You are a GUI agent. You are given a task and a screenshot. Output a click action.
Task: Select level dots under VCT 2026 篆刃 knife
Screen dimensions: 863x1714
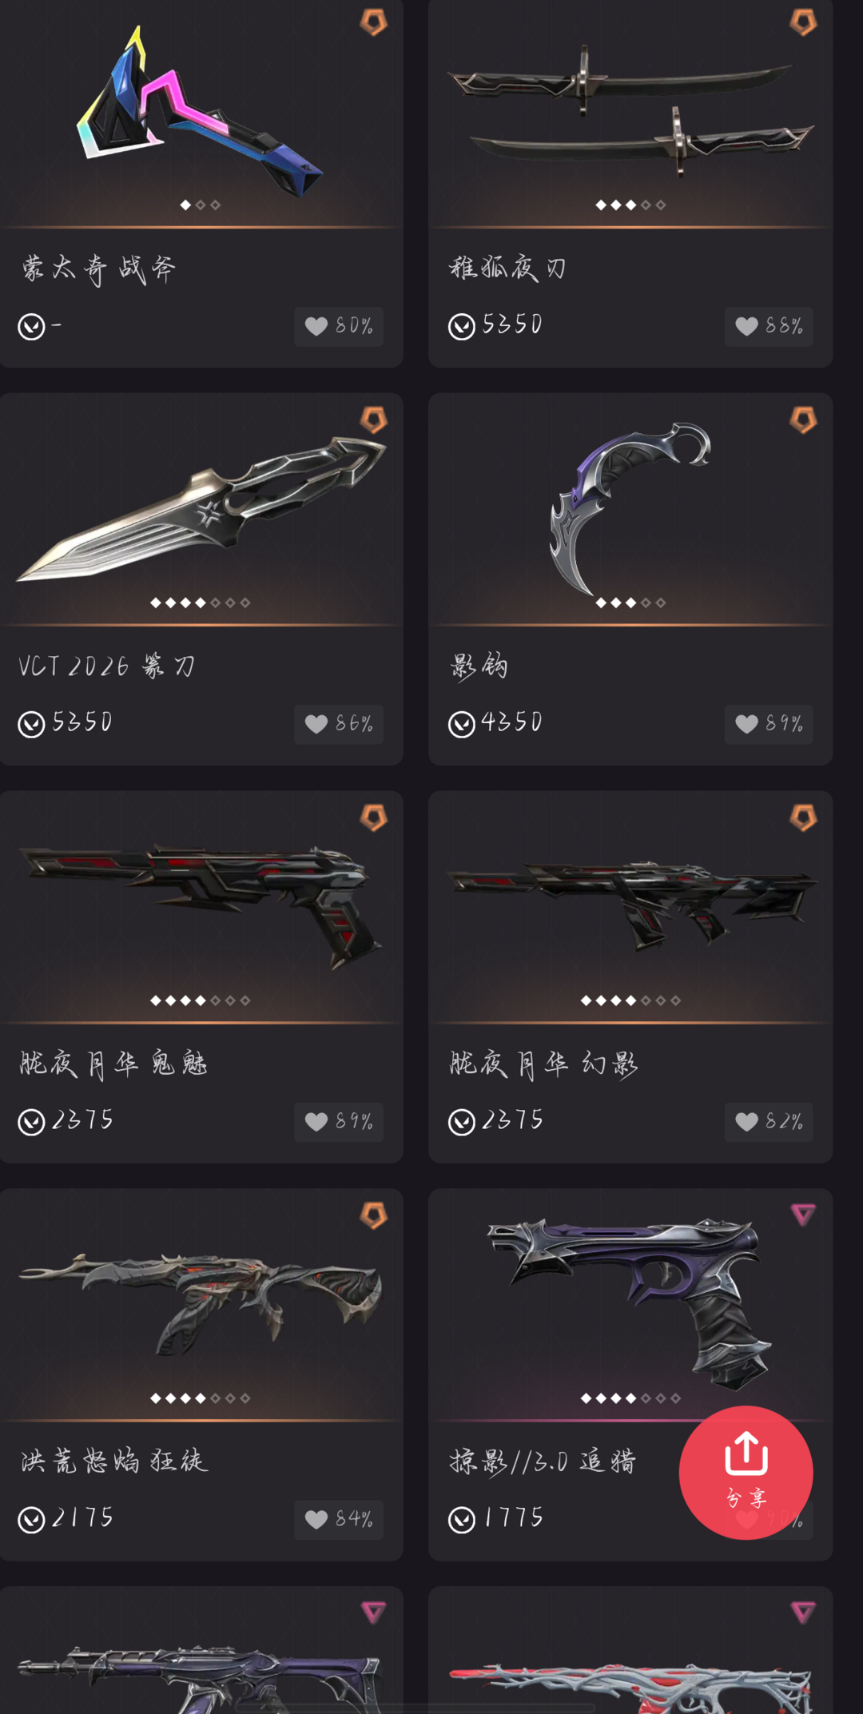pyautogui.click(x=201, y=602)
